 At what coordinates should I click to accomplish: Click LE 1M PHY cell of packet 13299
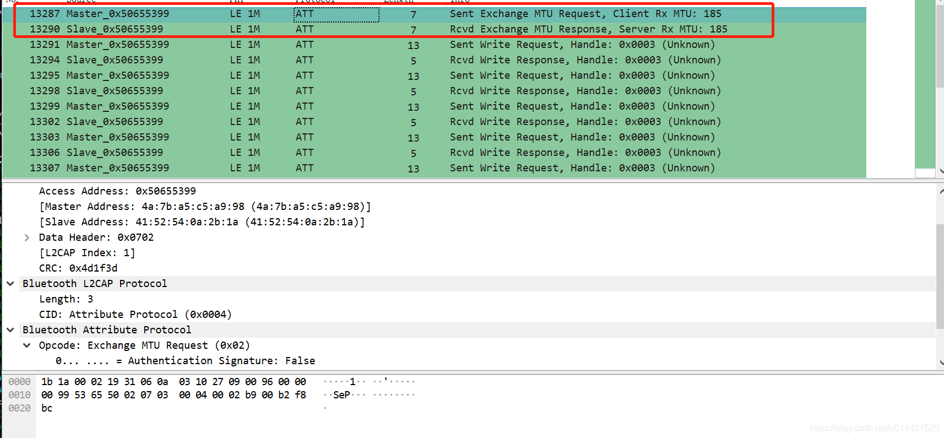(x=245, y=106)
